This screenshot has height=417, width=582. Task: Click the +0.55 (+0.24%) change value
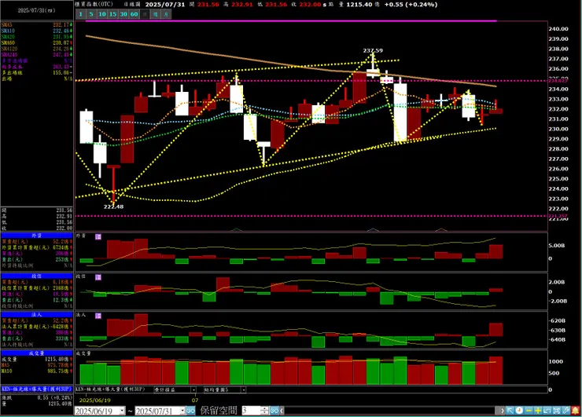point(411,5)
